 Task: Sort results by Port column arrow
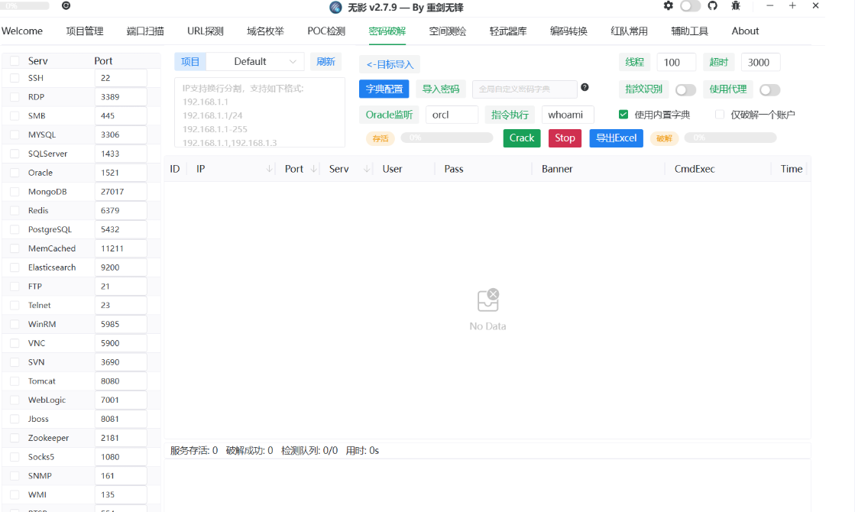click(x=314, y=169)
